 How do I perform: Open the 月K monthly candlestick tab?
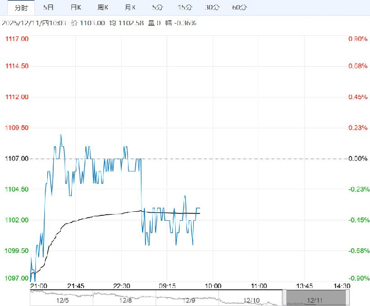(x=130, y=7)
